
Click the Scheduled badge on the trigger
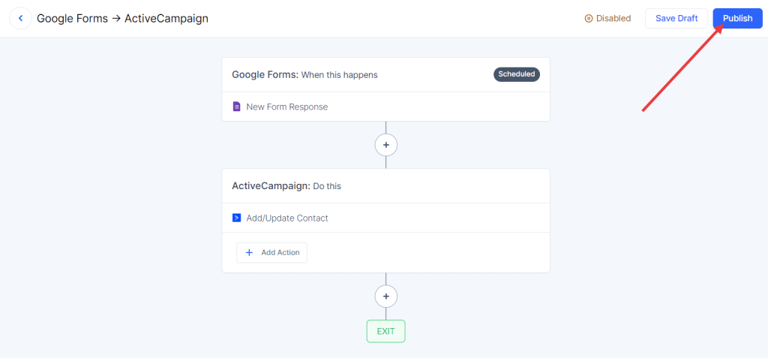pyautogui.click(x=516, y=74)
